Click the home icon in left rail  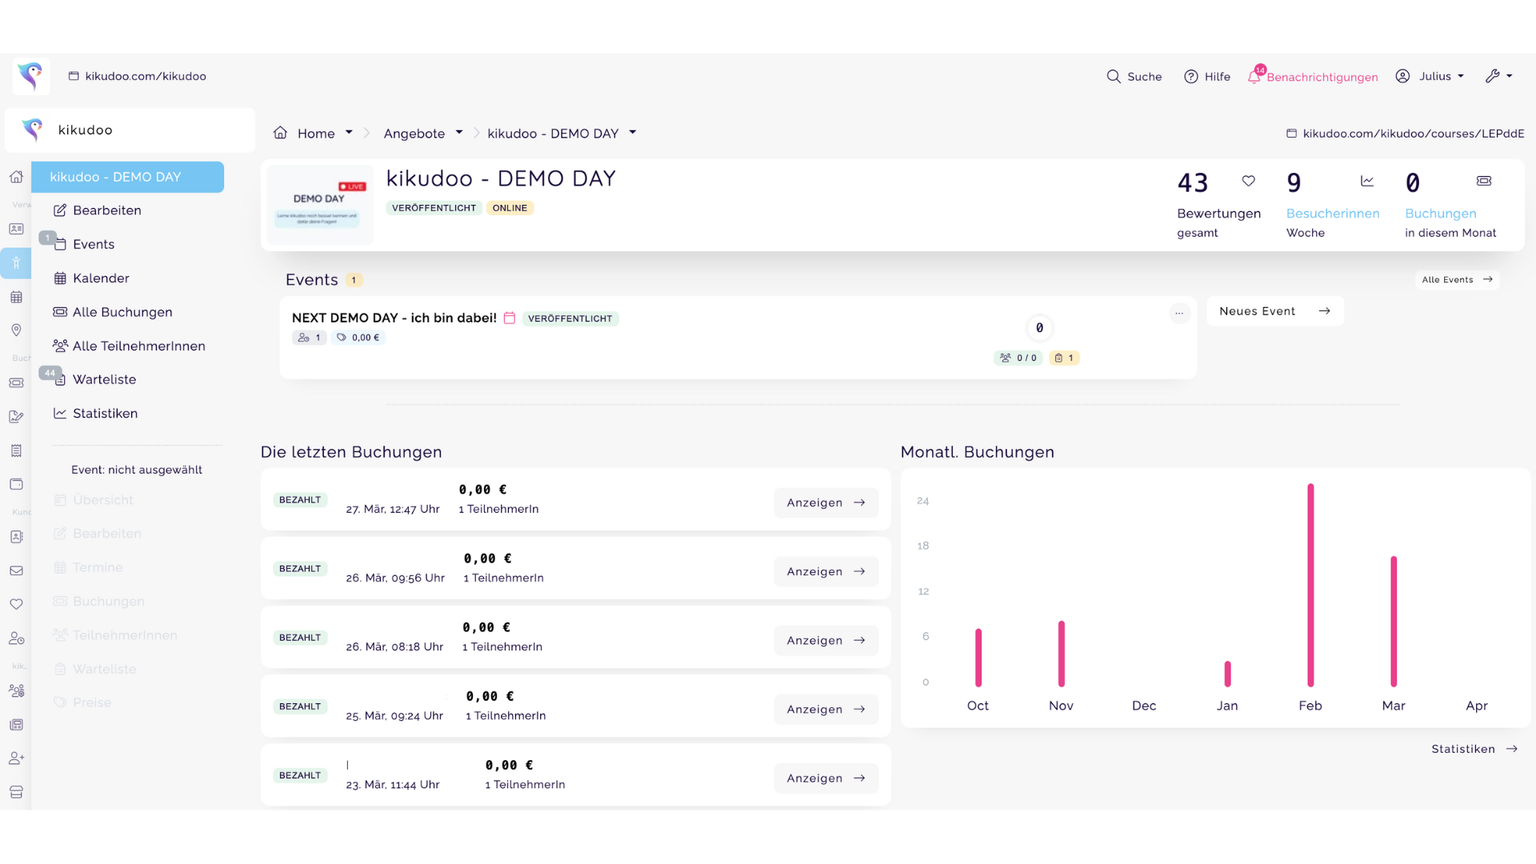click(16, 177)
